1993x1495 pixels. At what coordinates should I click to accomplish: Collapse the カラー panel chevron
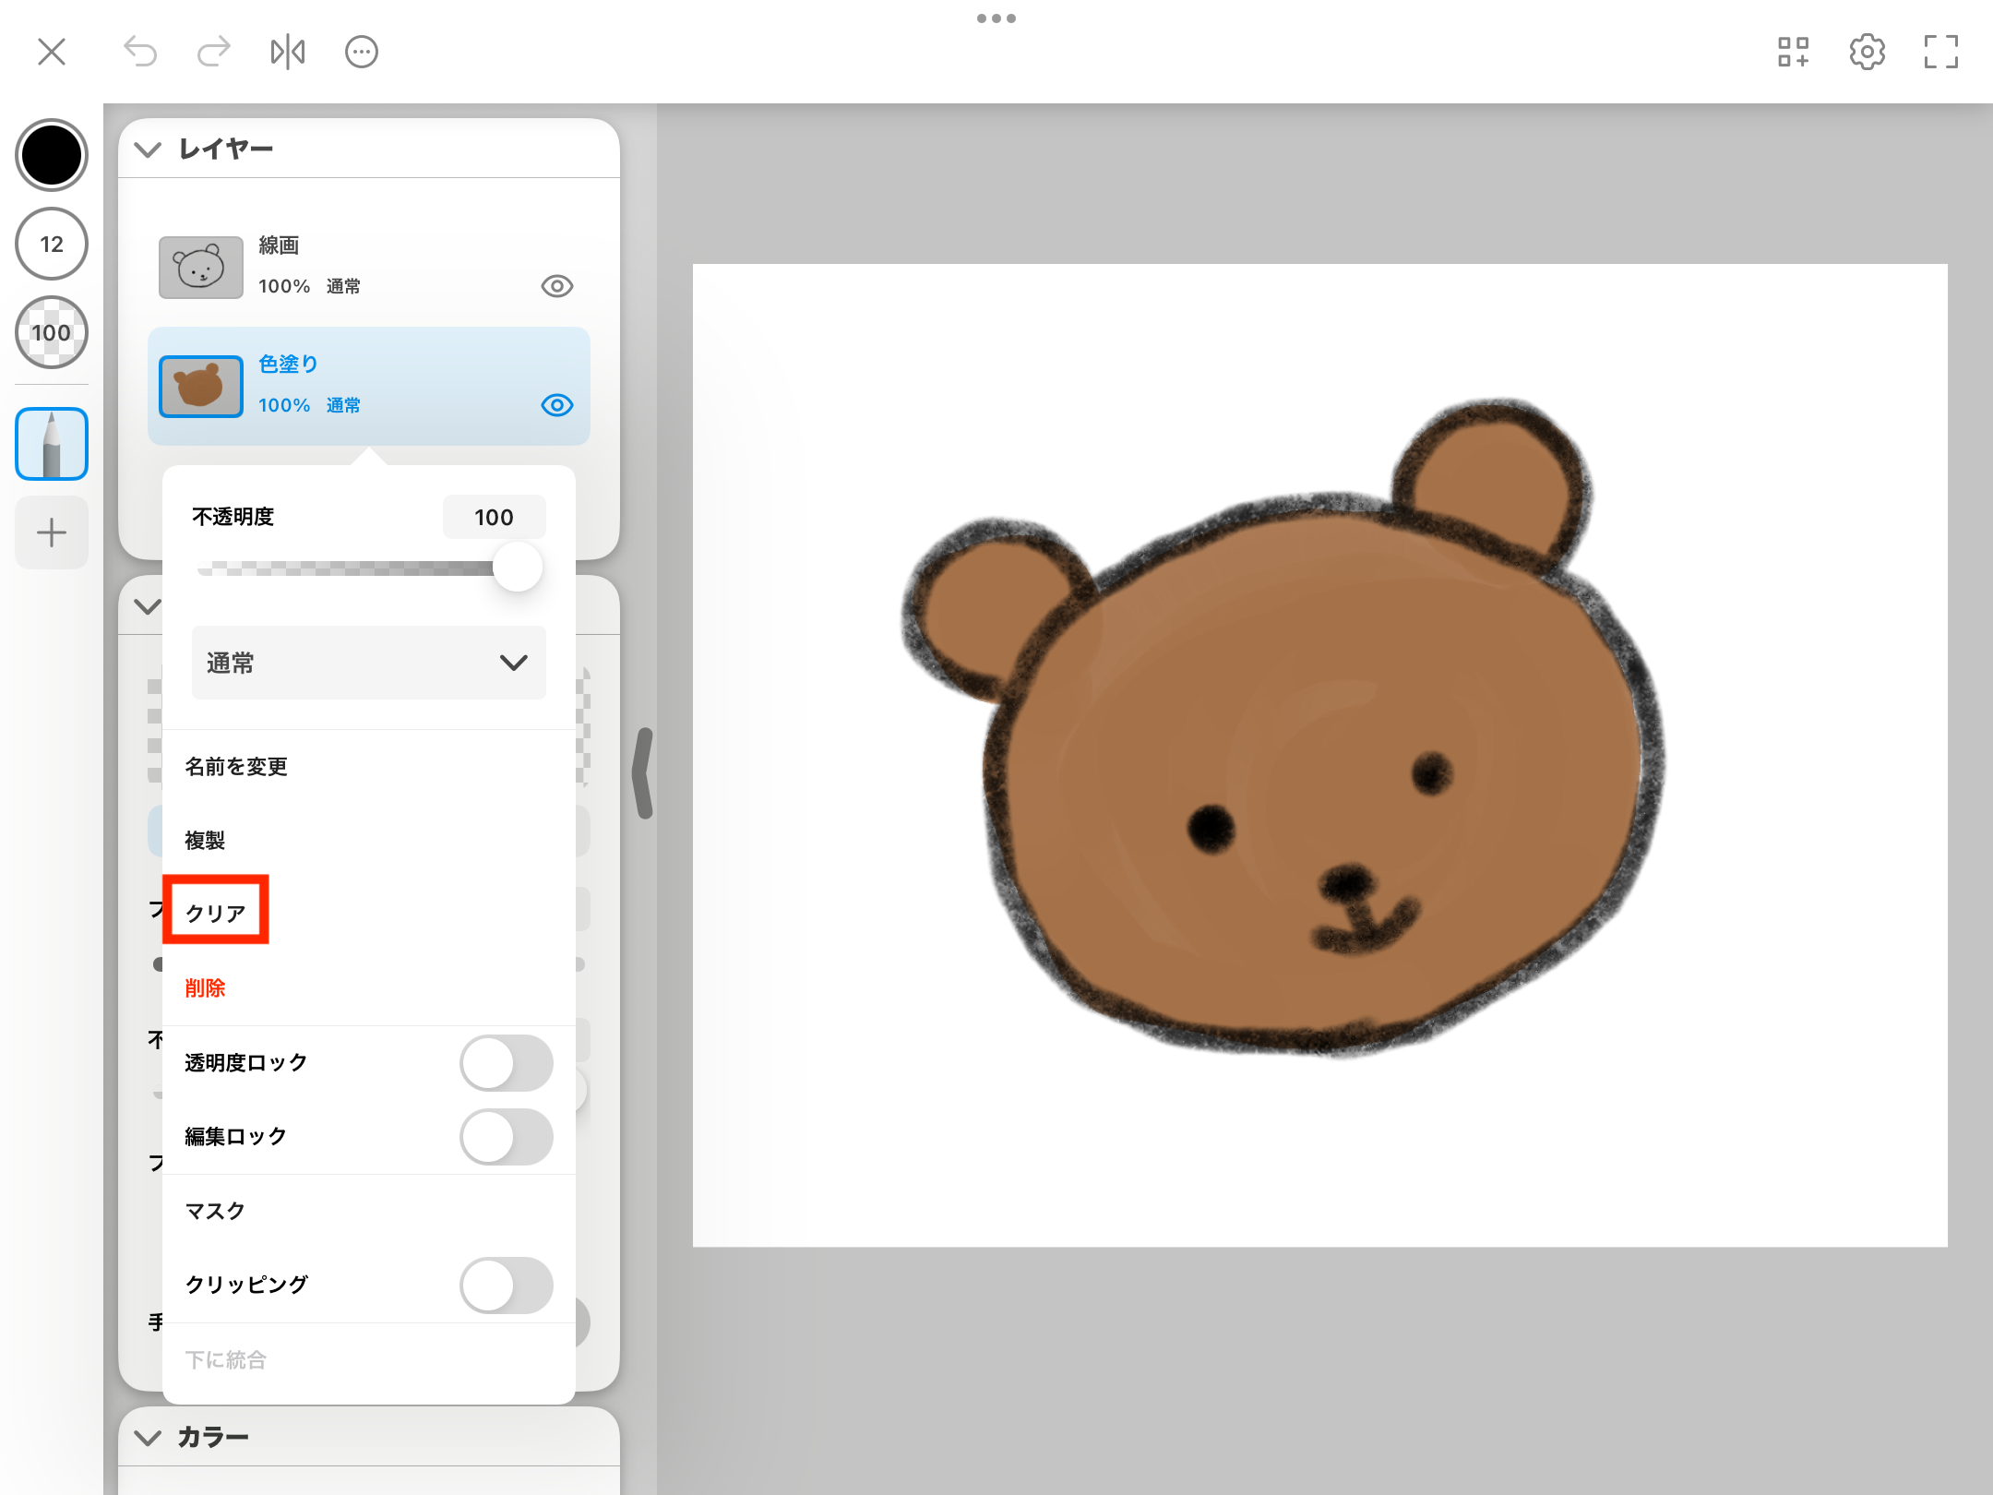pyautogui.click(x=148, y=1438)
